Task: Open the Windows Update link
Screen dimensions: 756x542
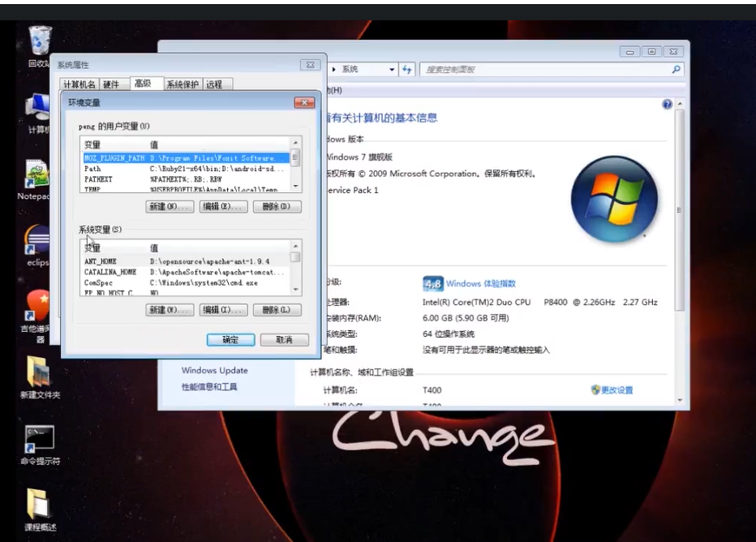Action: pyautogui.click(x=215, y=370)
